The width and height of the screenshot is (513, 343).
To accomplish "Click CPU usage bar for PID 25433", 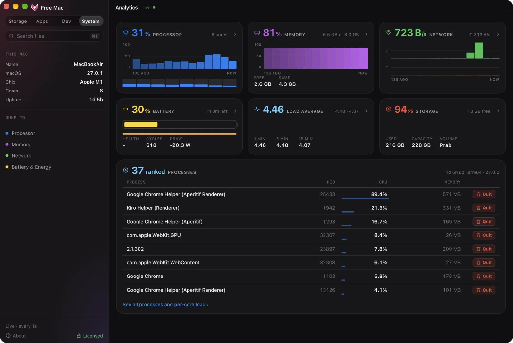I will tap(365, 198).
